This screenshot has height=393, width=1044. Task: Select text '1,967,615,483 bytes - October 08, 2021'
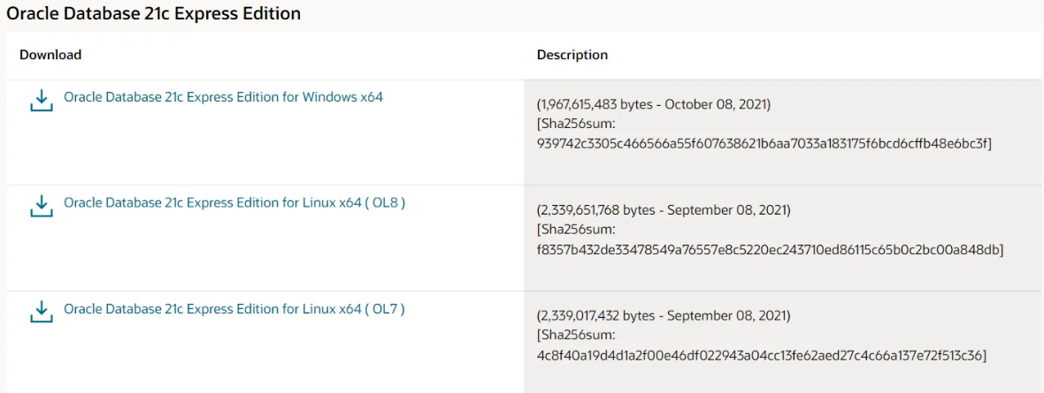654,105
